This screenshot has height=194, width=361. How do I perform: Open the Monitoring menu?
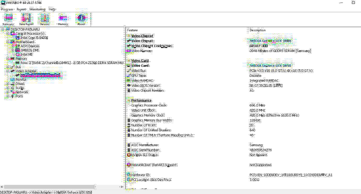tap(37, 9)
